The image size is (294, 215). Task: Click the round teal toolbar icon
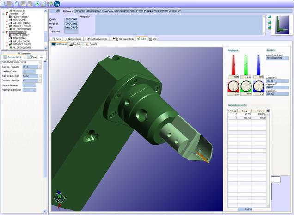tap(57, 3)
